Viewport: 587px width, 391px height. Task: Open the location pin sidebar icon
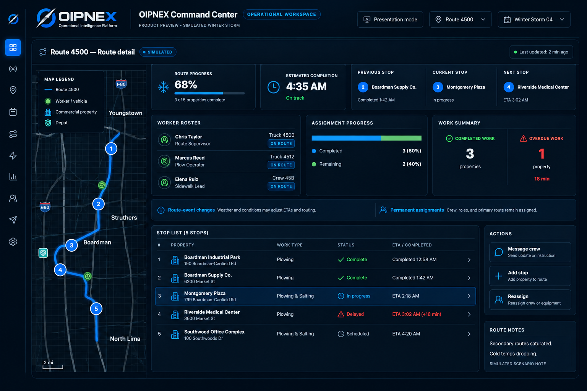[13, 90]
